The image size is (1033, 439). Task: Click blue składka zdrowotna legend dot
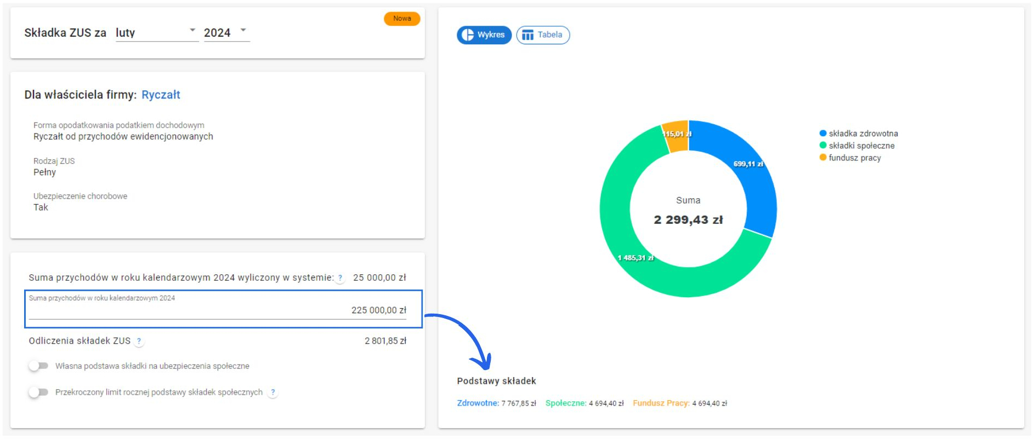pos(822,134)
